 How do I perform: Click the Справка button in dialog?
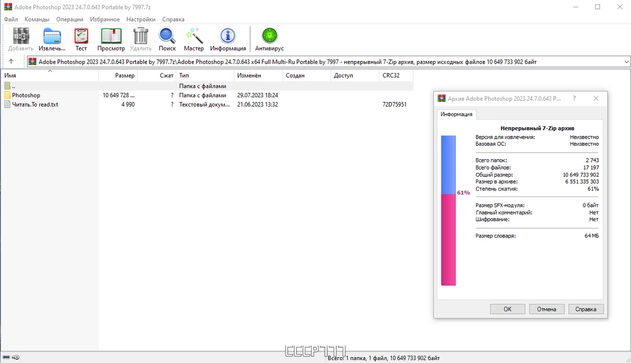click(586, 309)
